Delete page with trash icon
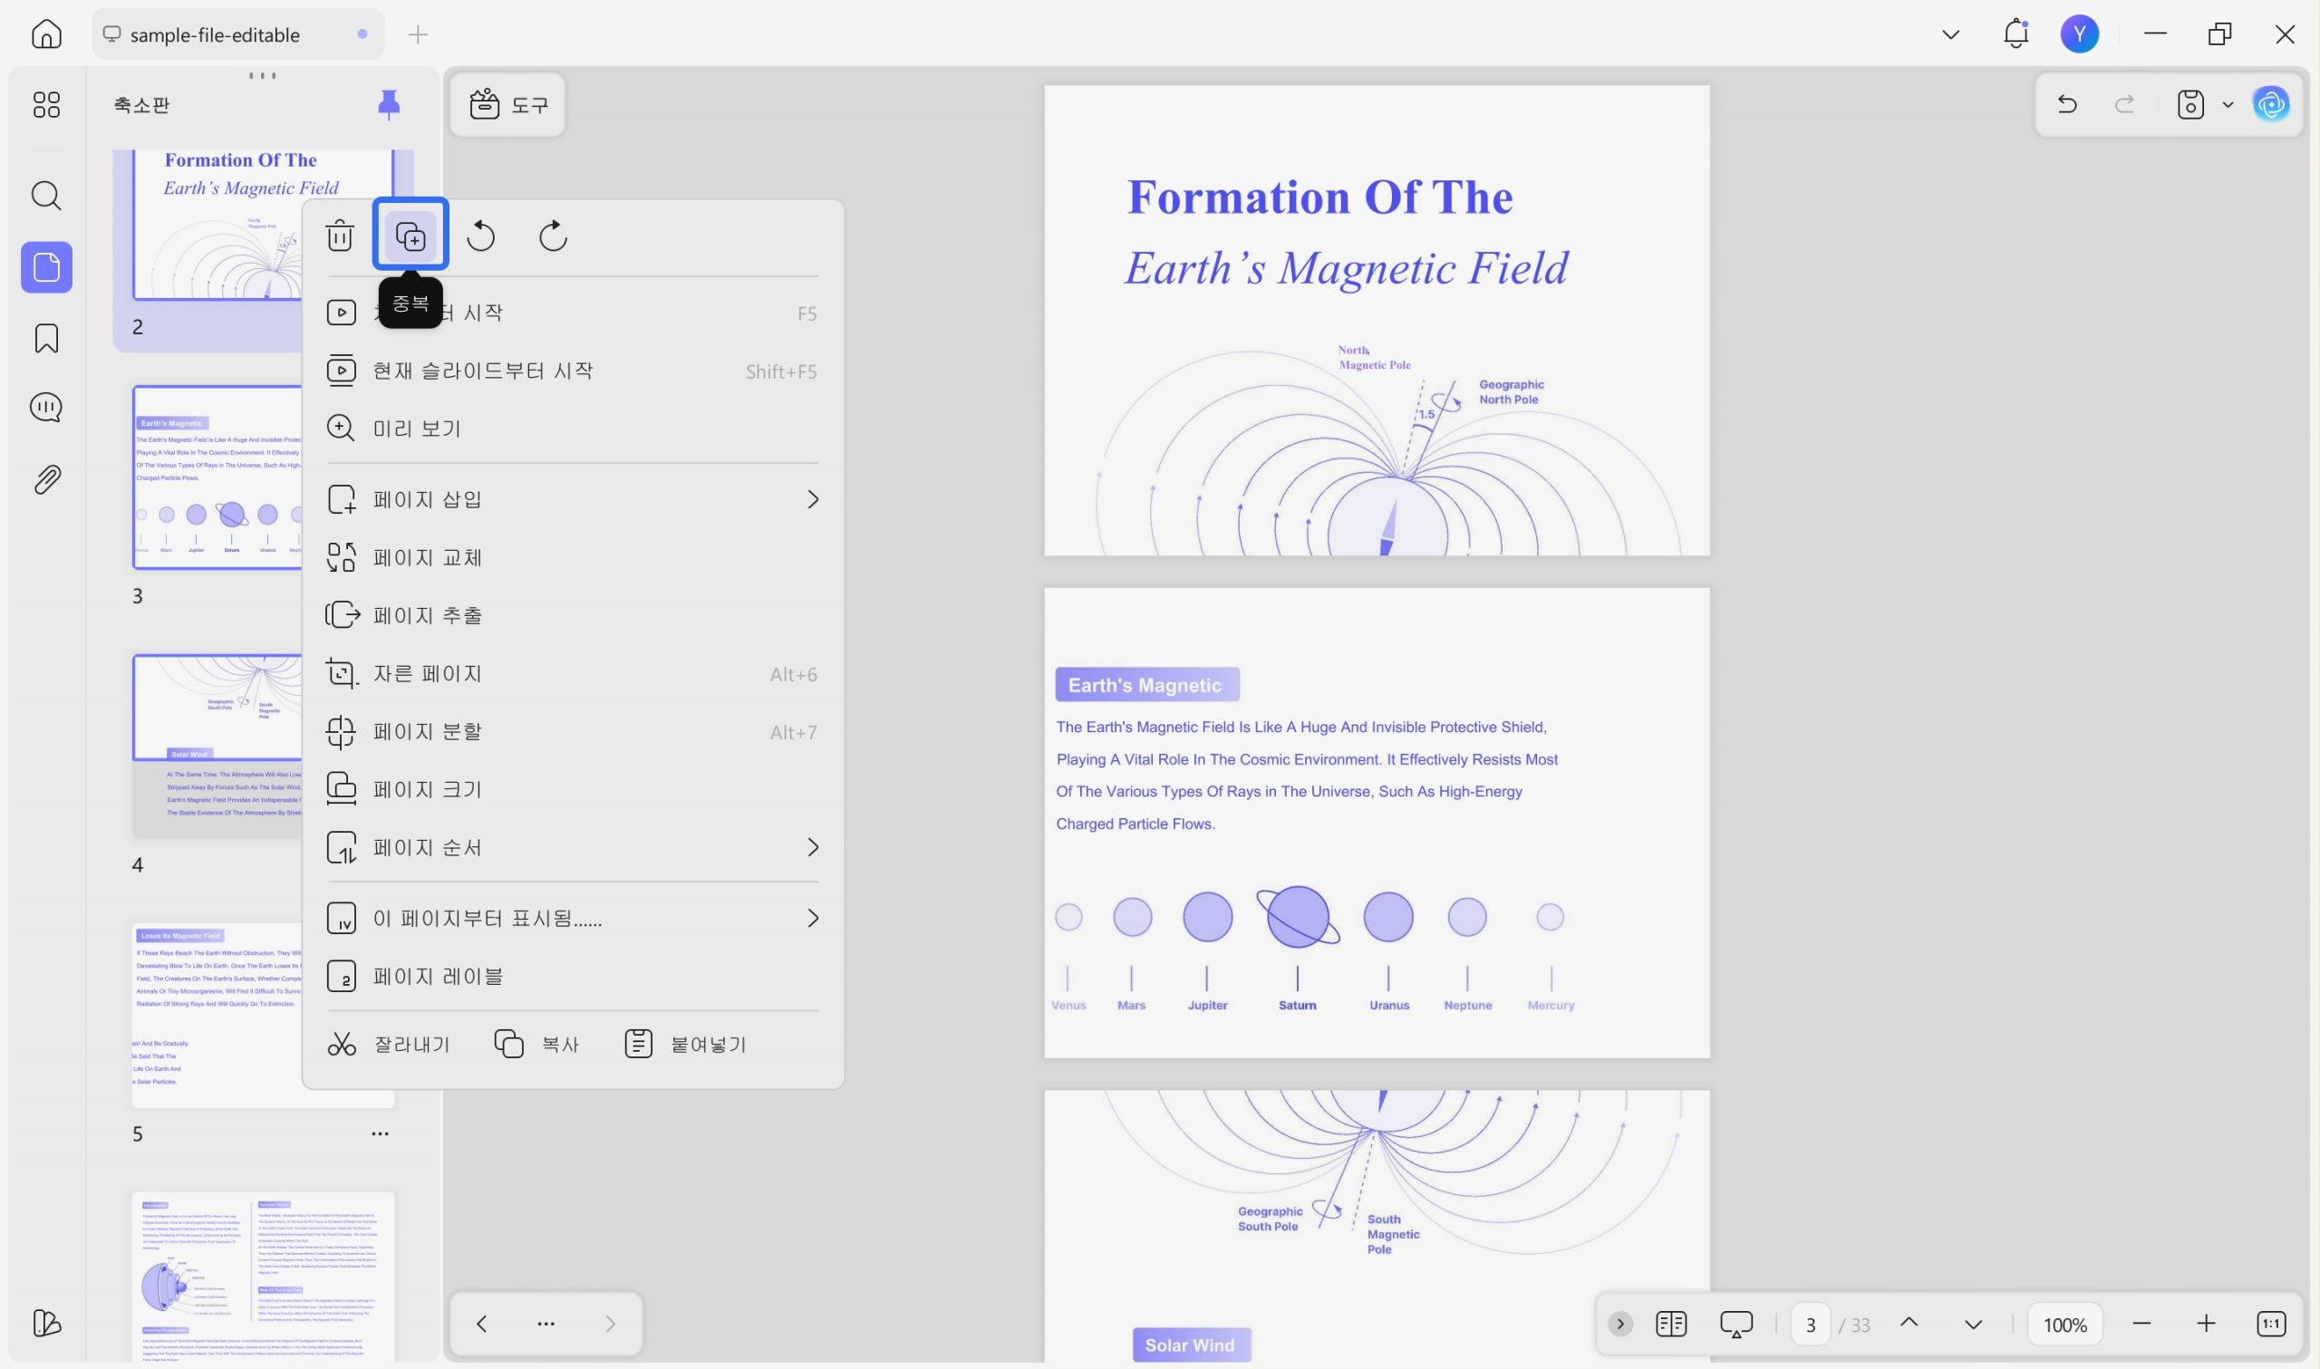Viewport: 2320px width, 1369px height. pos(340,236)
